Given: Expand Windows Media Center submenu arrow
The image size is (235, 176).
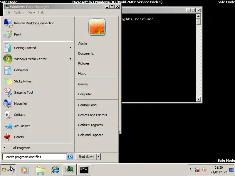Looking at the screenshot, I should [70, 59].
